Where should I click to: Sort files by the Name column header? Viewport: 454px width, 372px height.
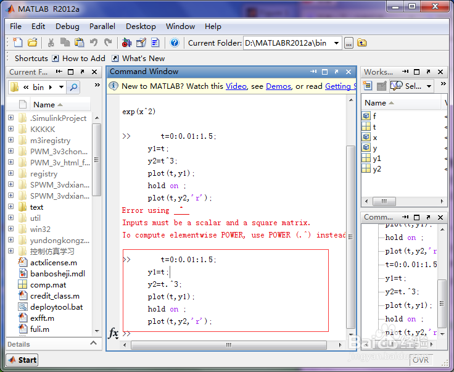point(61,104)
